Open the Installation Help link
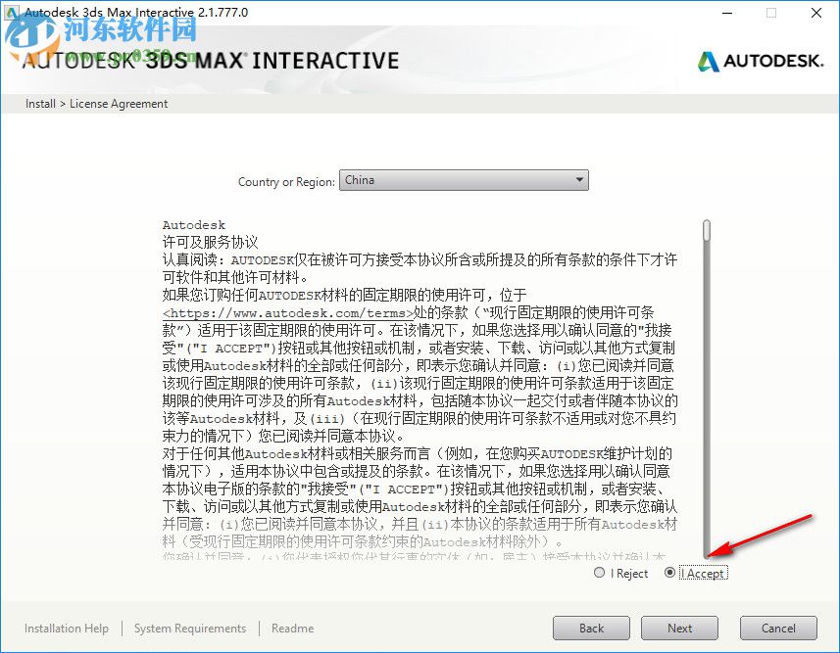The width and height of the screenshot is (840, 653). pos(66,628)
